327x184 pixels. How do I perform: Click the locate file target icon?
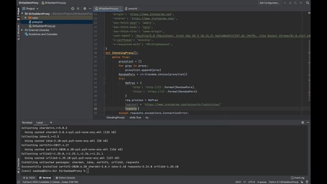(x=73, y=9)
